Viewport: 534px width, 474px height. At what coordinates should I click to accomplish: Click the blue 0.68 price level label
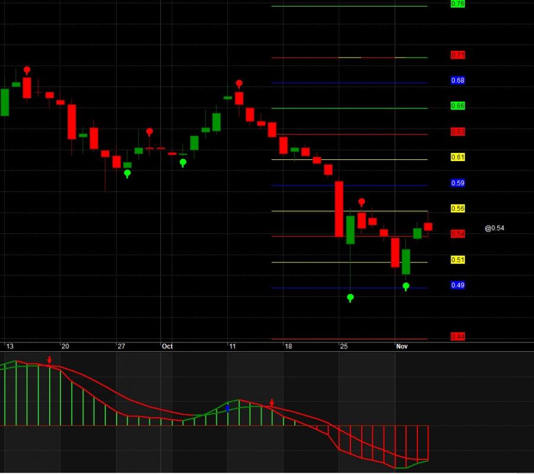[x=458, y=80]
